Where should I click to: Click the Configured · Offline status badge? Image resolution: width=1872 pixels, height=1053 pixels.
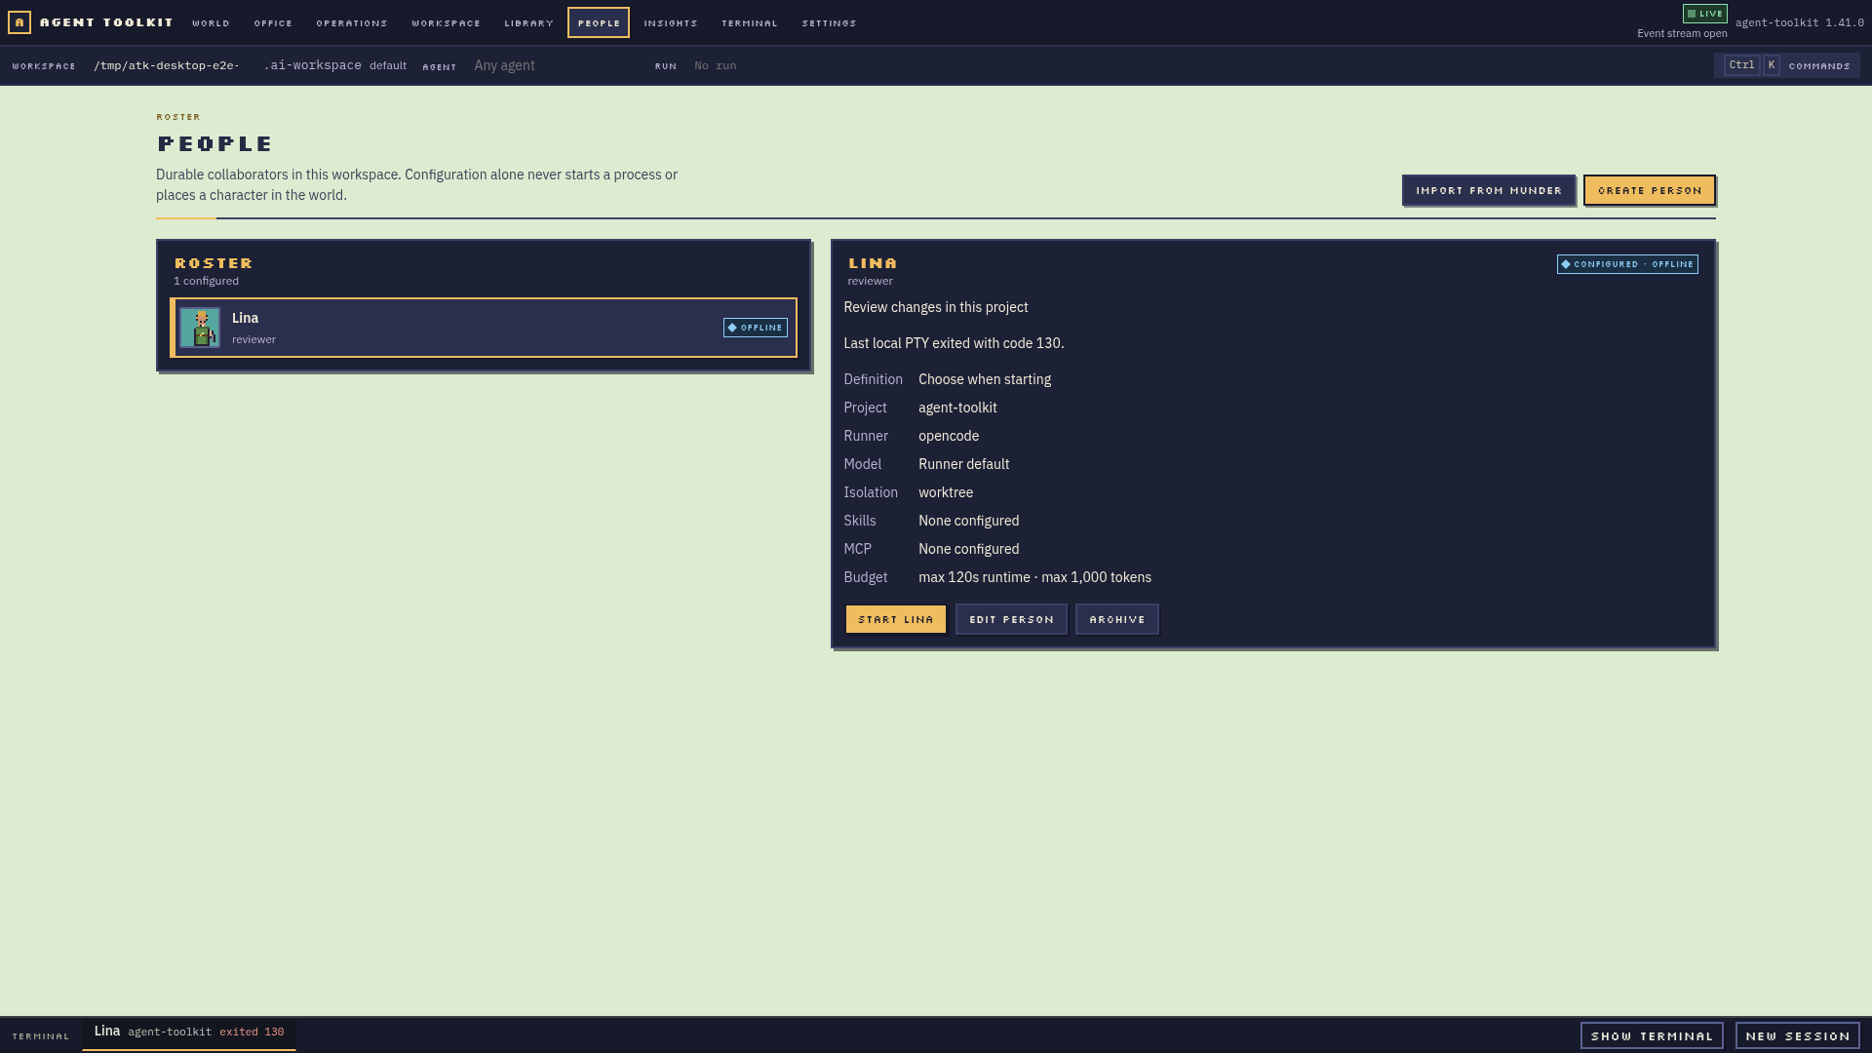(x=1627, y=264)
